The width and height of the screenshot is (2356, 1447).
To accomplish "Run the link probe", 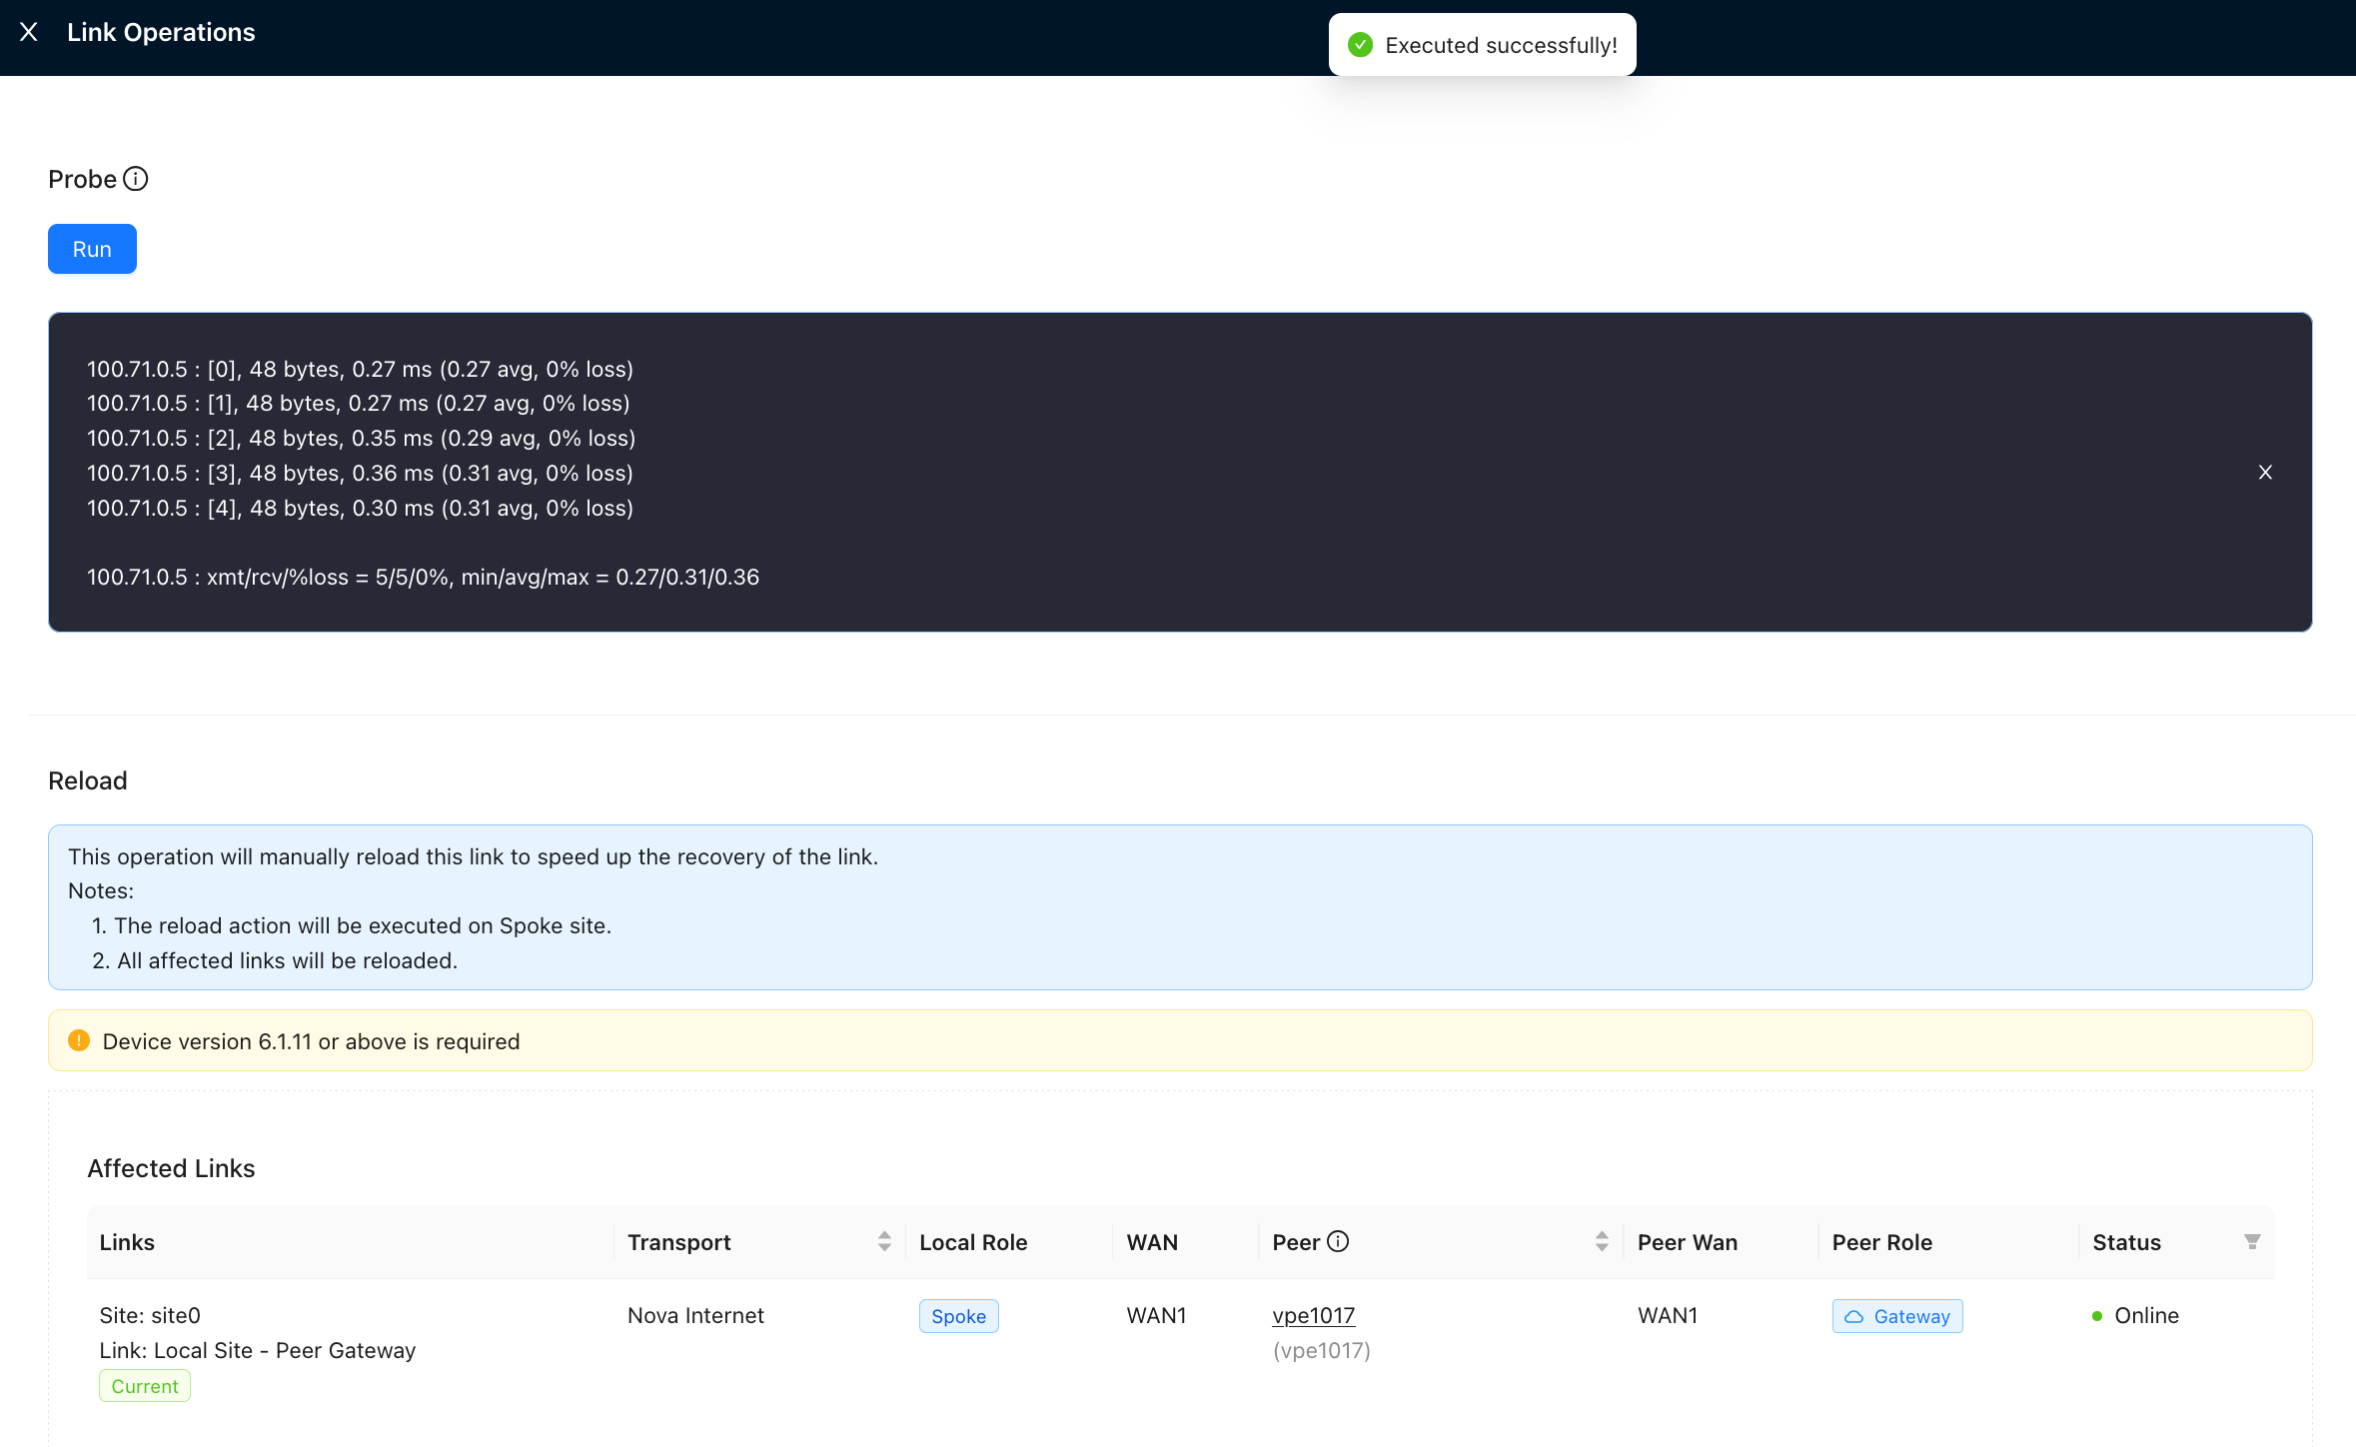I will click(x=92, y=249).
